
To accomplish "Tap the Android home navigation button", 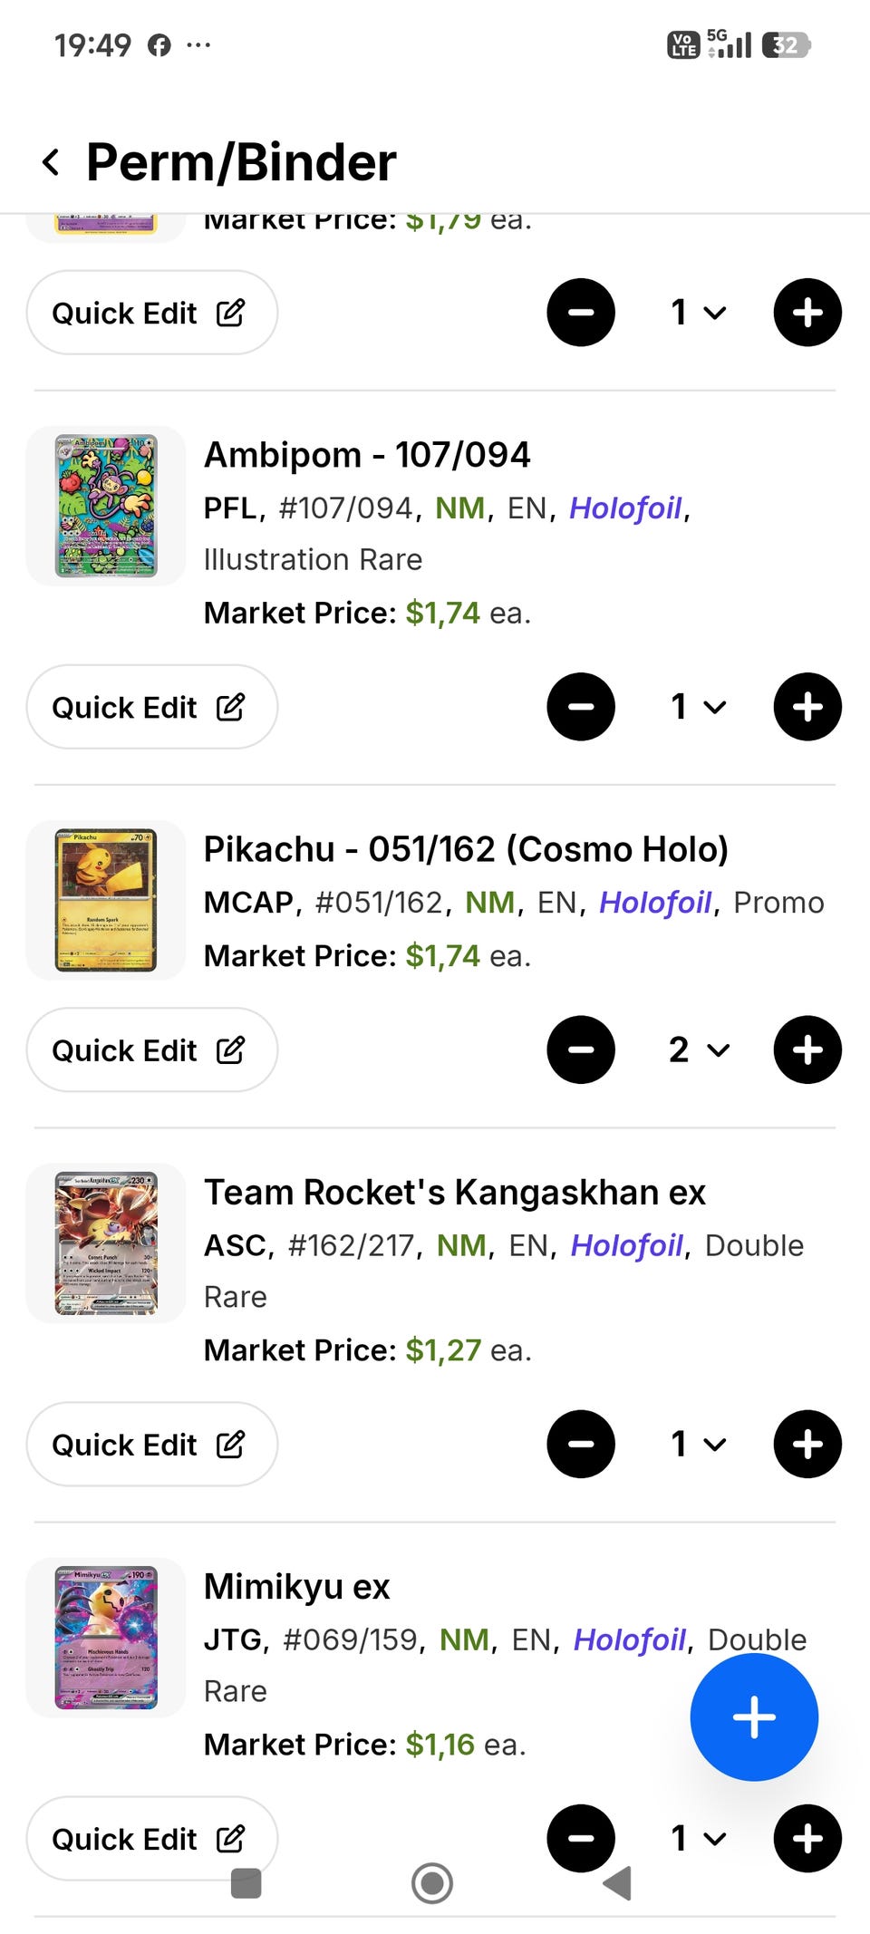I will point(432,1883).
